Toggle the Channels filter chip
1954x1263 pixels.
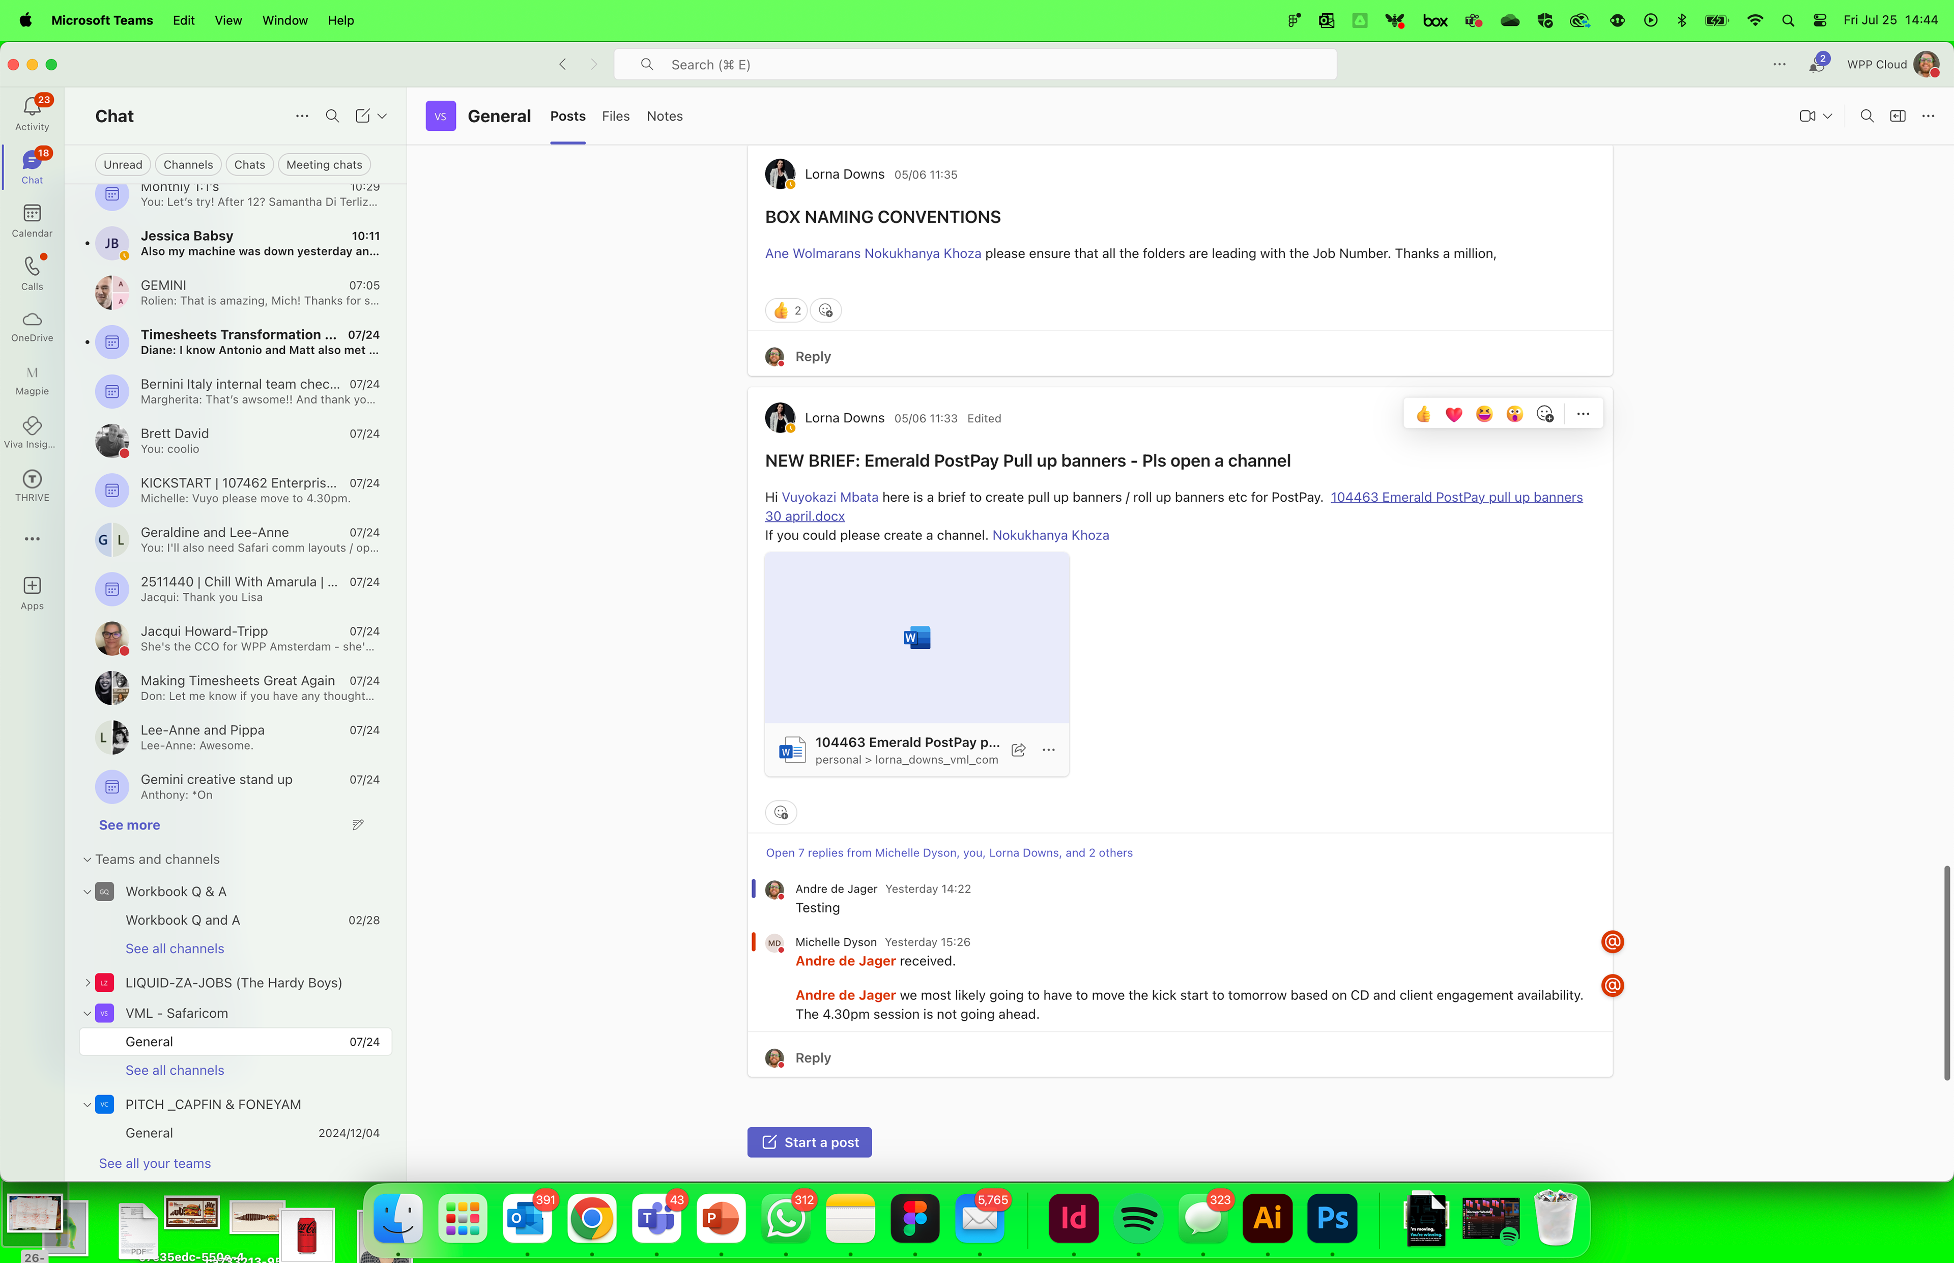[x=188, y=165]
